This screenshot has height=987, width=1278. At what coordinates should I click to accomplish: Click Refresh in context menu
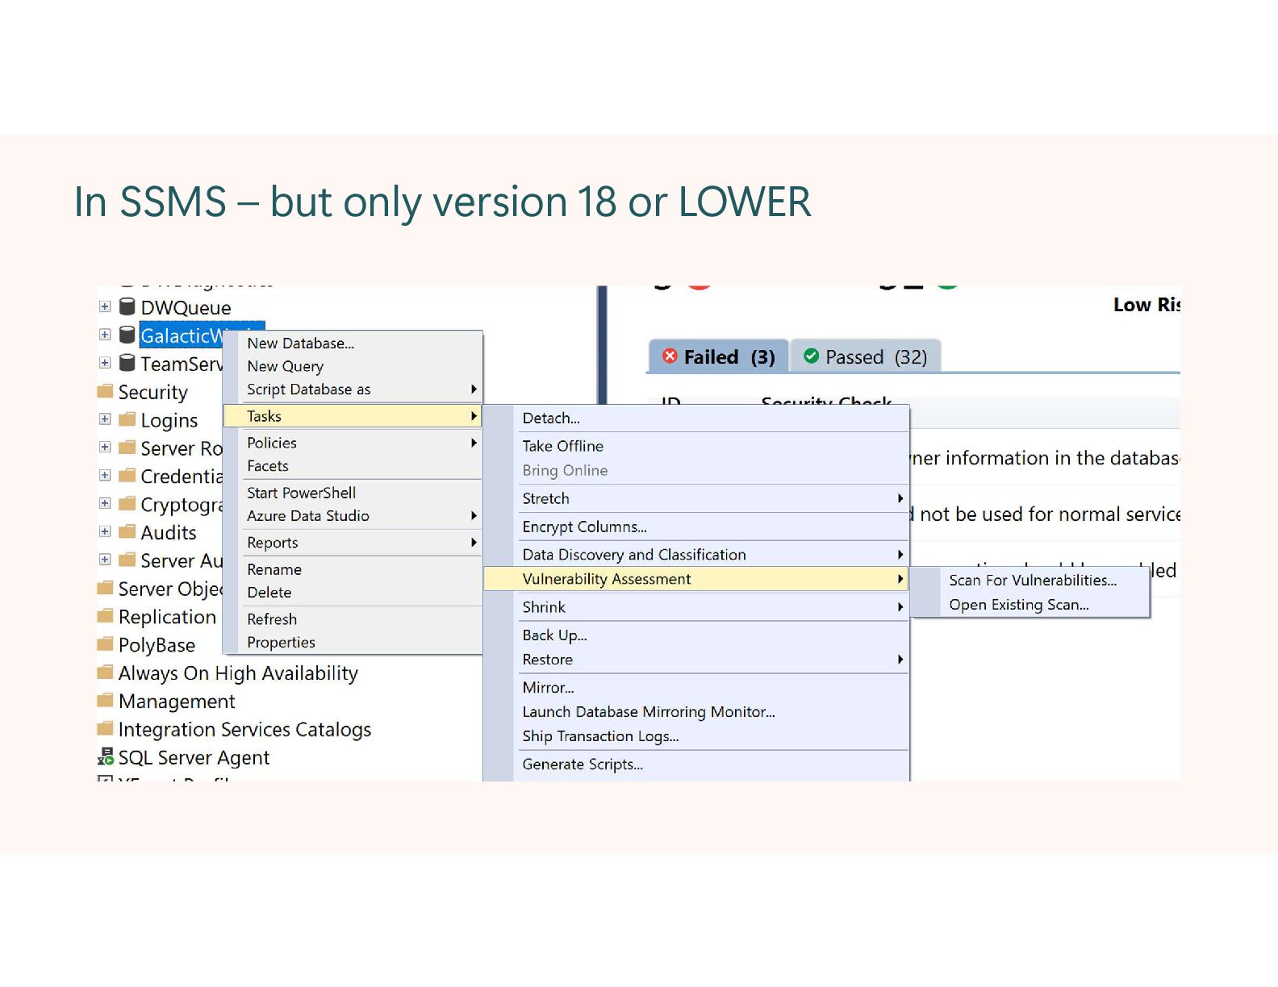tap(353, 619)
